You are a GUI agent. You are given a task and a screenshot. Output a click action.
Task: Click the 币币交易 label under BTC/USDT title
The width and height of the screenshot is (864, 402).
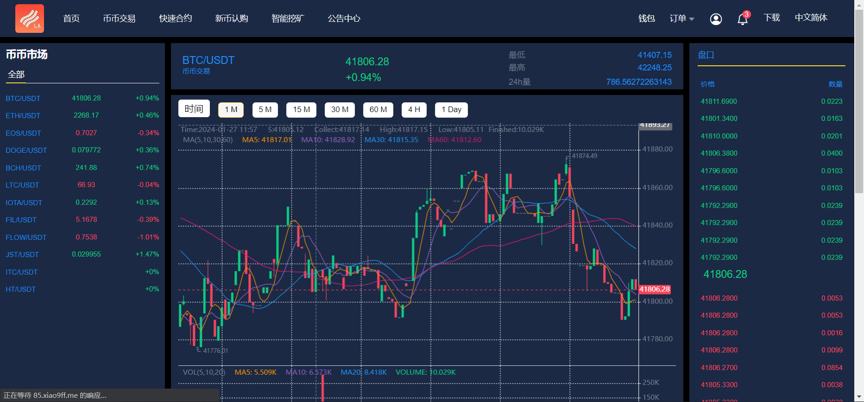[196, 71]
